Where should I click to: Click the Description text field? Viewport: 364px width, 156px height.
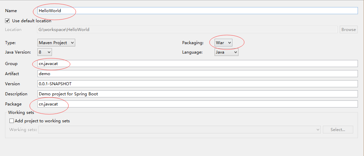pos(197,94)
